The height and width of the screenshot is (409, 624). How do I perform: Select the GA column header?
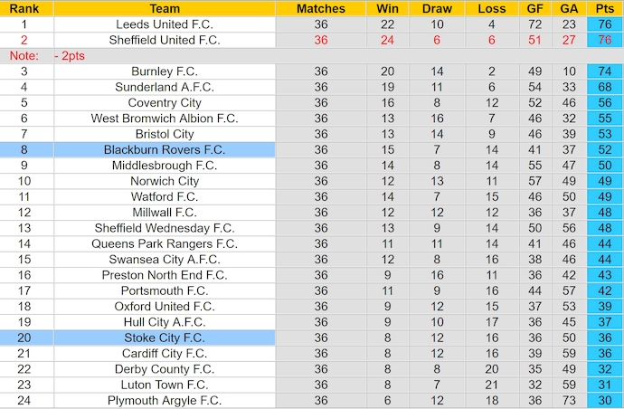[x=569, y=8]
